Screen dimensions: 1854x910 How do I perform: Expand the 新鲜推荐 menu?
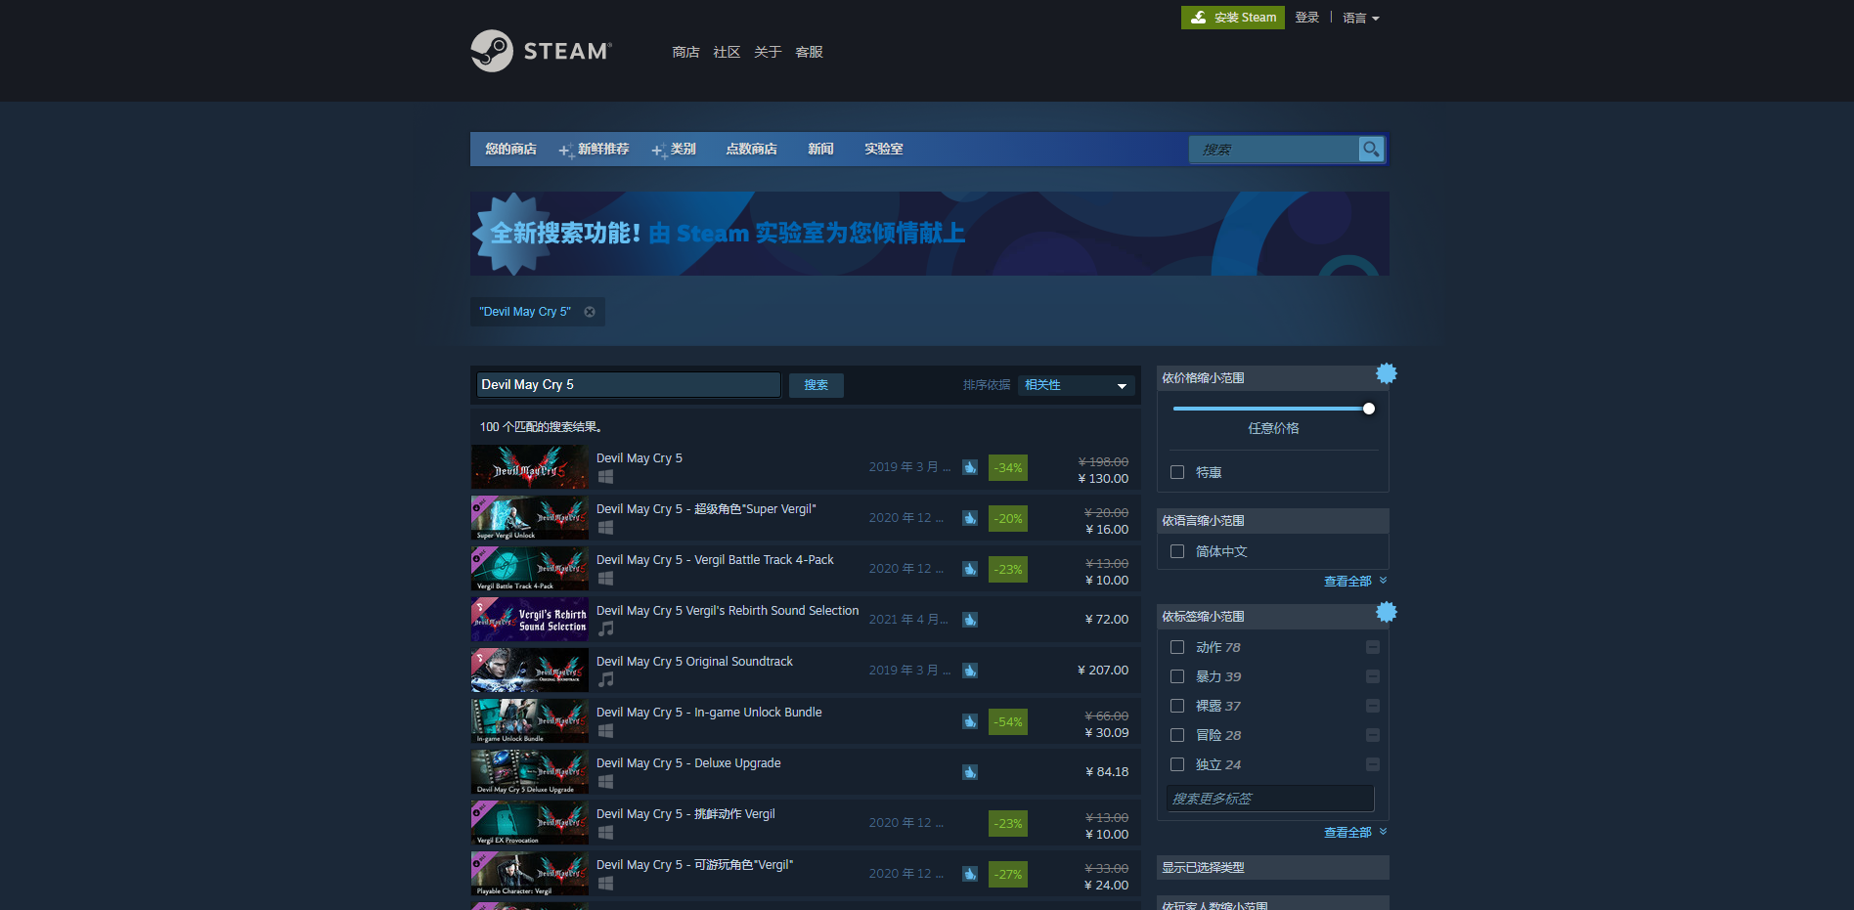coord(595,149)
